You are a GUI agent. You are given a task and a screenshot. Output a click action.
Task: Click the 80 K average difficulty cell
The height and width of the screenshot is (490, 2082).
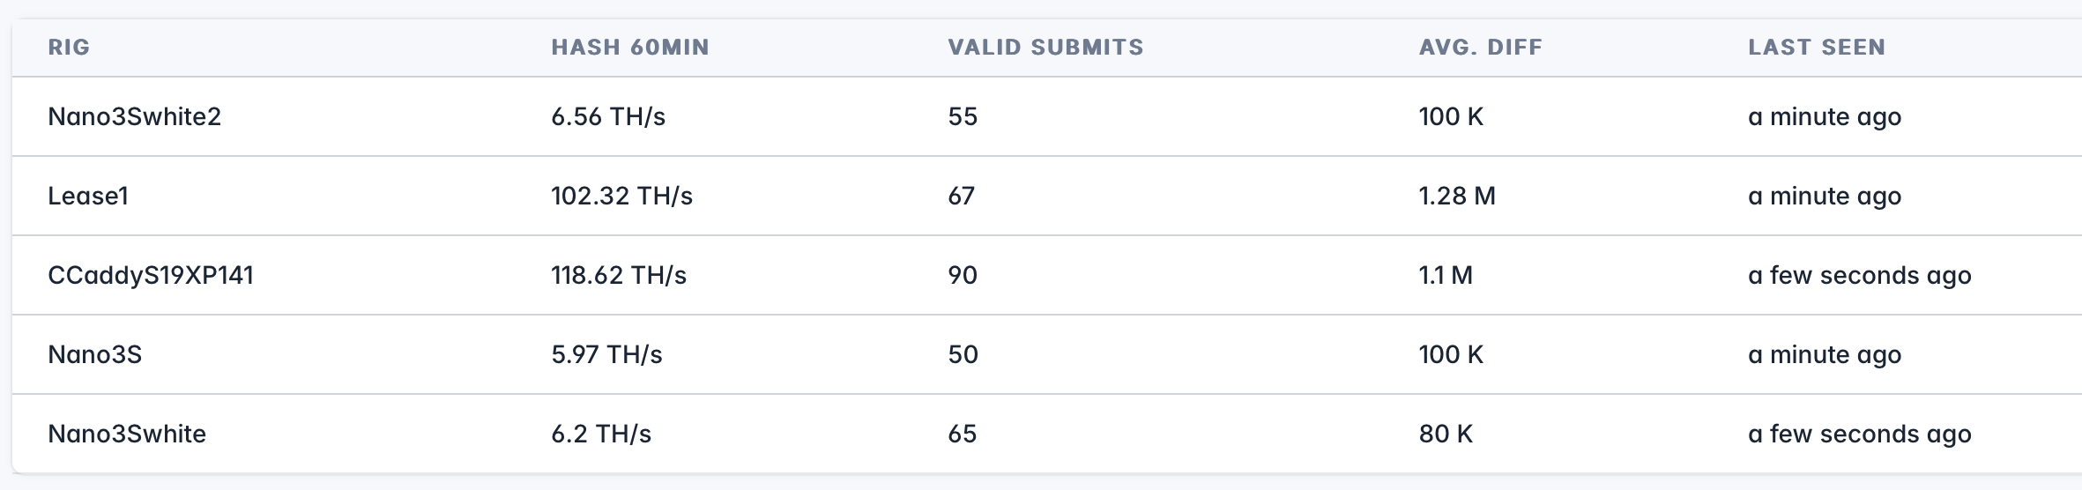pos(1445,434)
